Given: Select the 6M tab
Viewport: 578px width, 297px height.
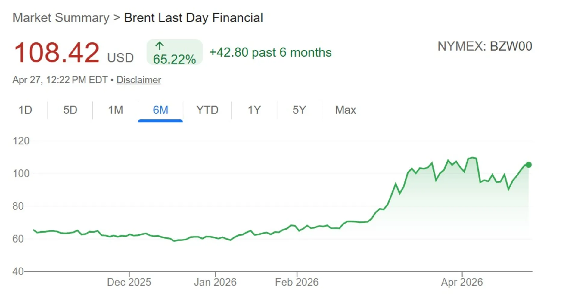Looking at the screenshot, I should pyautogui.click(x=160, y=110).
